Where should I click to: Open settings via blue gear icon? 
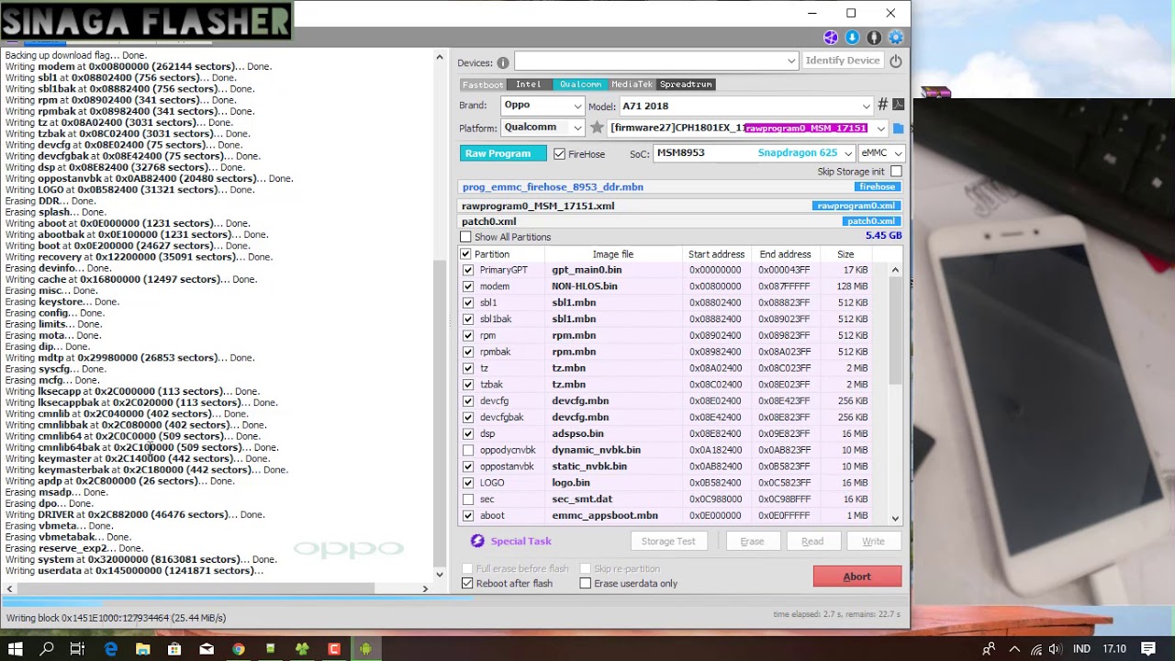(x=896, y=38)
